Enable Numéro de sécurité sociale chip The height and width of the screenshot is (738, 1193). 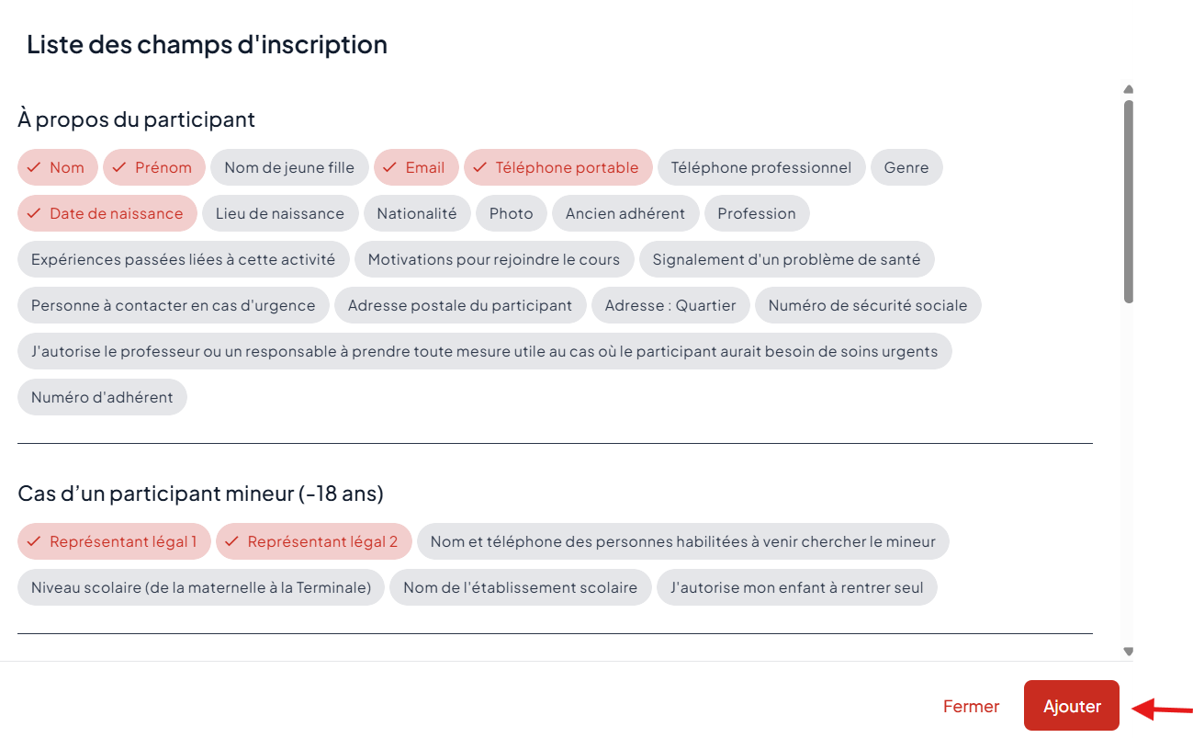point(867,305)
